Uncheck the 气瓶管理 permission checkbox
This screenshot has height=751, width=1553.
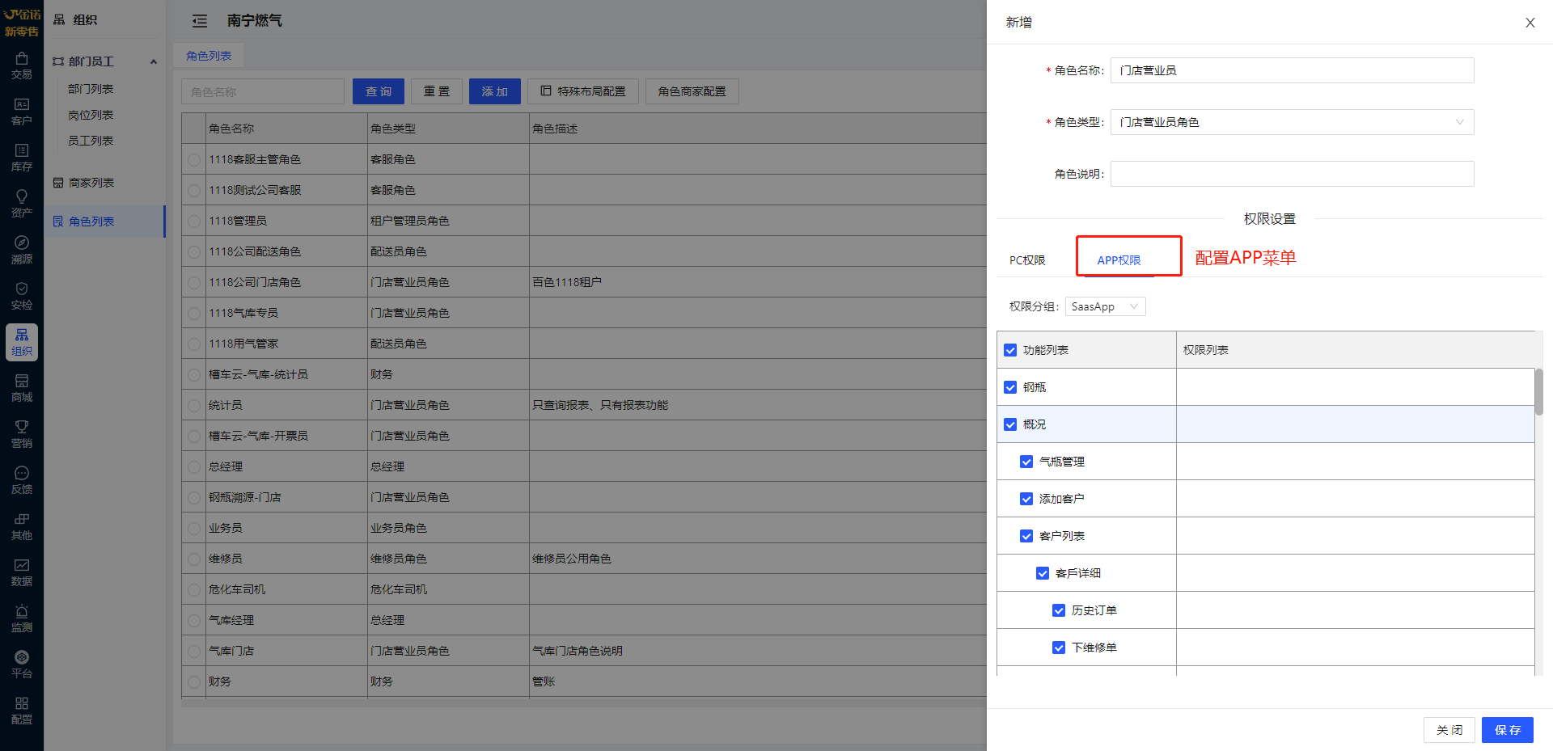pyautogui.click(x=1026, y=462)
